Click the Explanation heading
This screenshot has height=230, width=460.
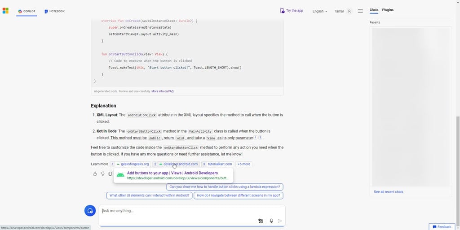104,106
